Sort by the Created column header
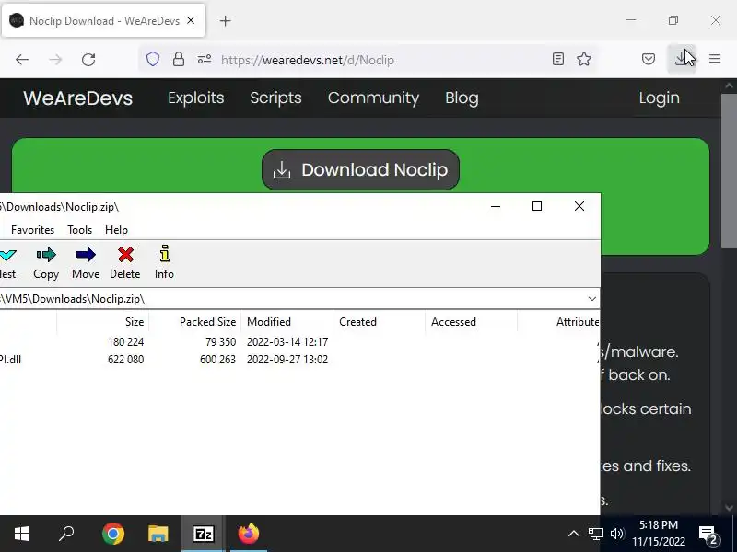Screen dimensions: 737x552 (379, 322)
